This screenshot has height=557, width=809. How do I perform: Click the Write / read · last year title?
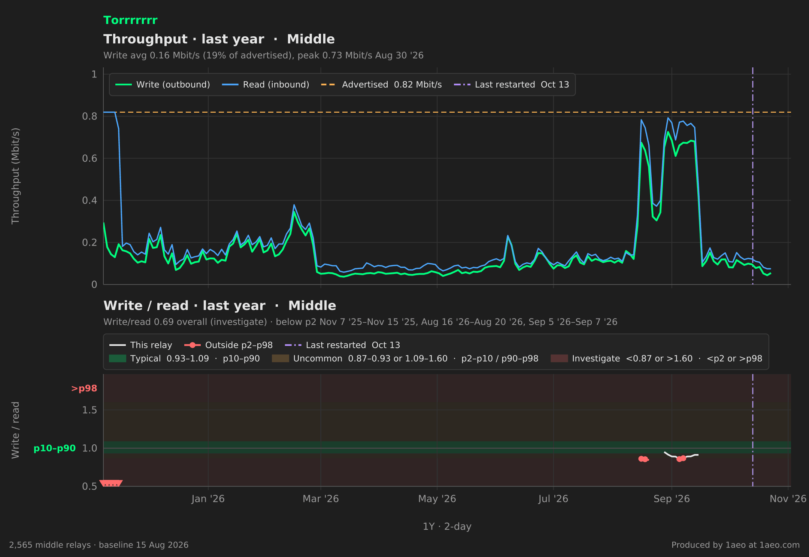click(x=220, y=305)
